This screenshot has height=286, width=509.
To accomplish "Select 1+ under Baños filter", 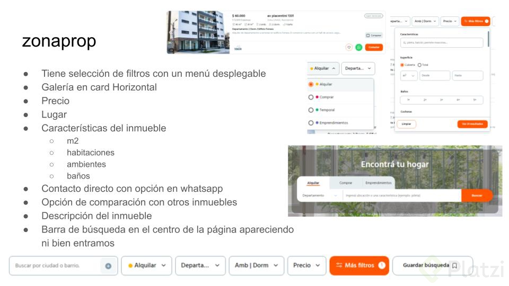I will 409,100.
